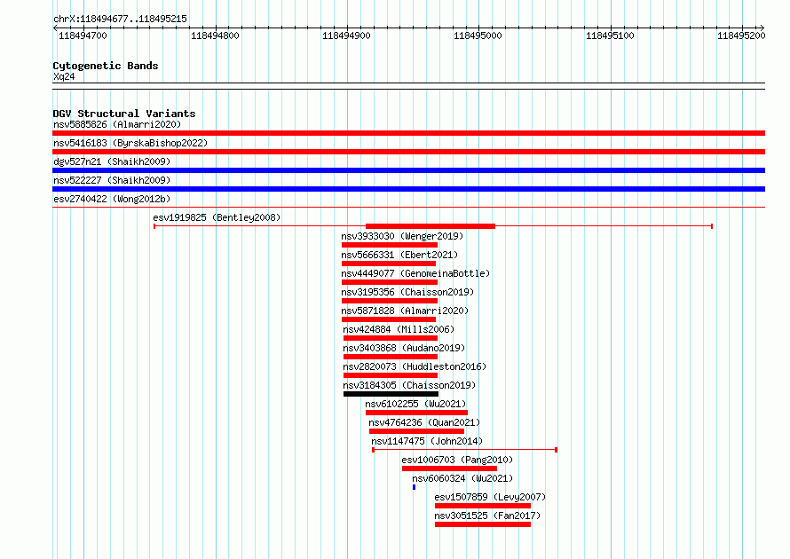
Task: Select the red bar under nsv4764236
Action: [x=416, y=431]
